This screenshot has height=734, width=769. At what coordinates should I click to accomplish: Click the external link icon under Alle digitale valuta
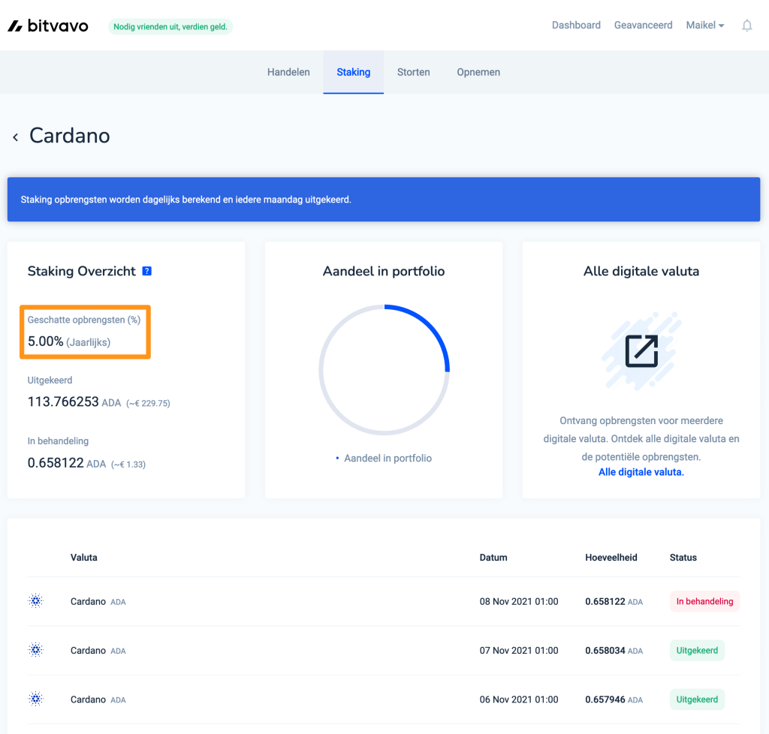coord(641,350)
